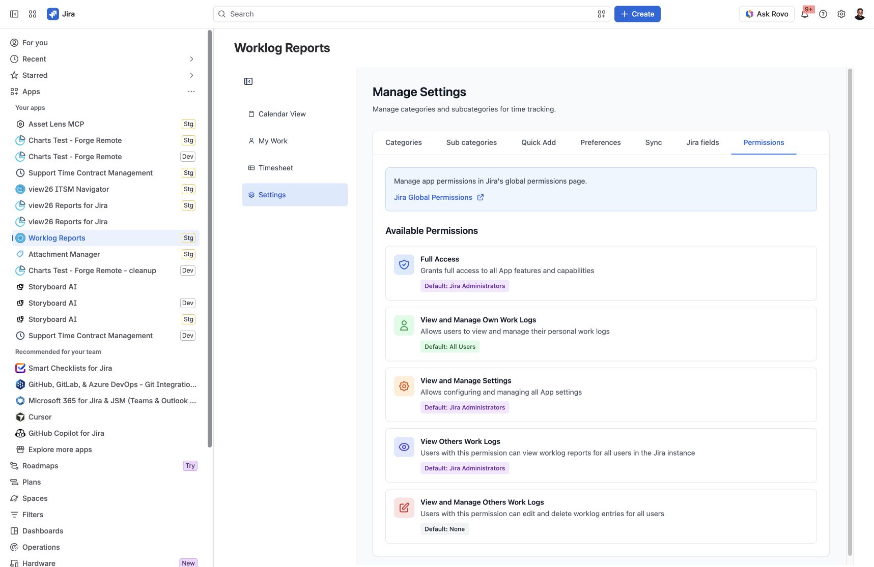Click the View Others Work Logs eye icon
874x567 pixels.
point(404,447)
